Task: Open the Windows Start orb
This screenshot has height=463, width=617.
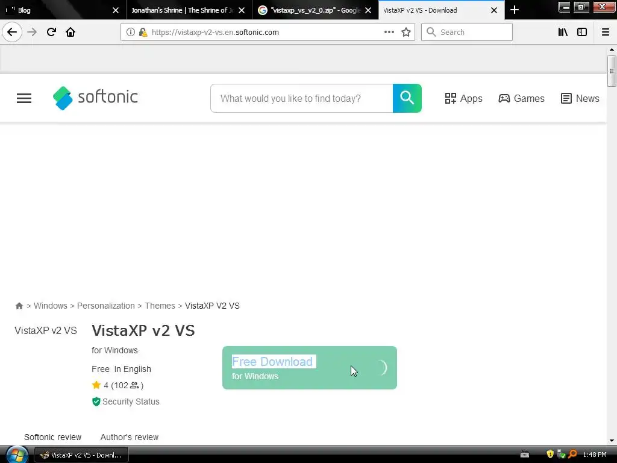Action: click(16, 455)
